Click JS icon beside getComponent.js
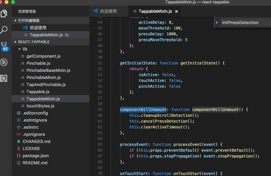Screen dimensions: 271x176 (22, 56)
